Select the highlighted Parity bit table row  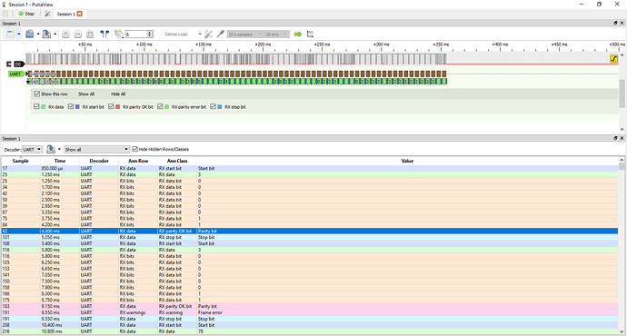[310, 231]
